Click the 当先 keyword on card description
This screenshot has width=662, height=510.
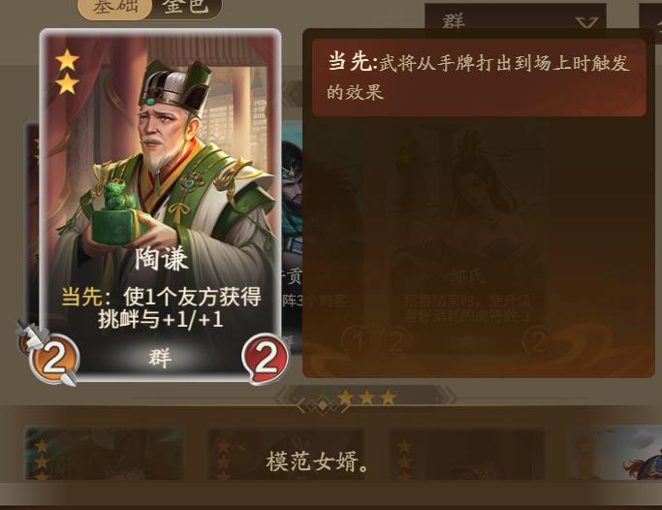point(82,297)
